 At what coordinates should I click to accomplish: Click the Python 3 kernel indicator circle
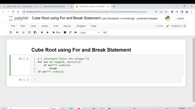185,26
